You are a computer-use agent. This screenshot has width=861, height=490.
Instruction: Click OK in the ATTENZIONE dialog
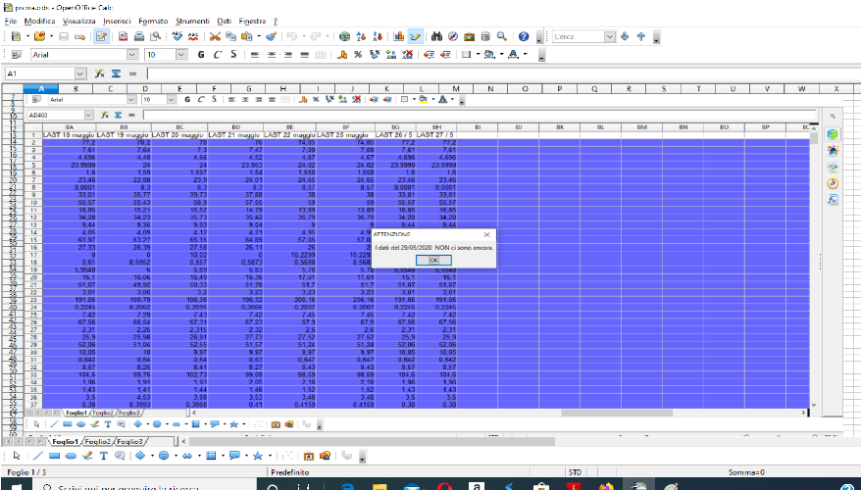433,260
